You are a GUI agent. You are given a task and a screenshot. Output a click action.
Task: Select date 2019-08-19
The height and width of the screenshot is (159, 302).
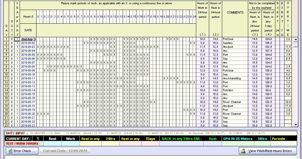tap(28, 110)
